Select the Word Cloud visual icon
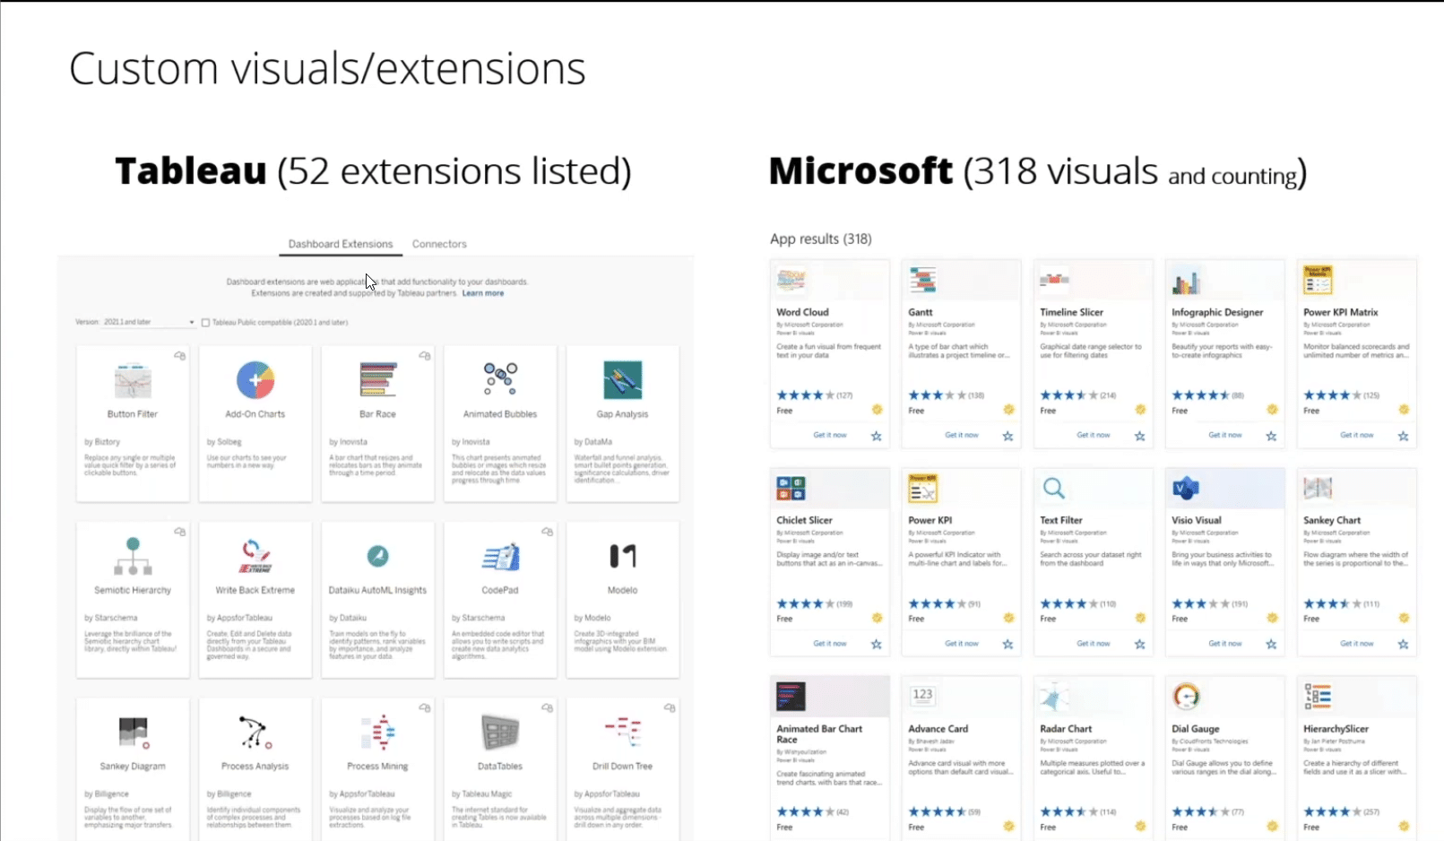This screenshot has height=841, width=1444. coord(792,279)
